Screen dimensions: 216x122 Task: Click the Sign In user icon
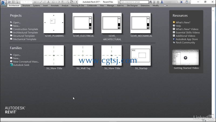(162, 2)
